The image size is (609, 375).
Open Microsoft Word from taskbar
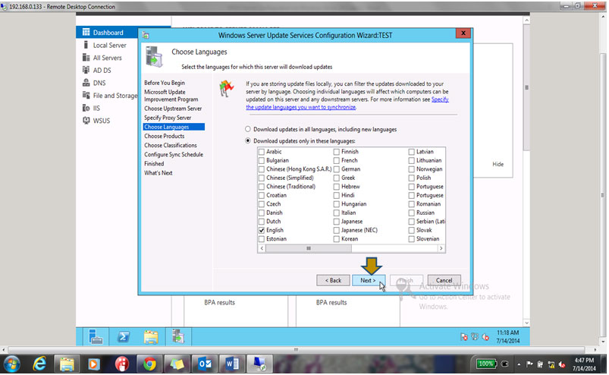(232, 364)
